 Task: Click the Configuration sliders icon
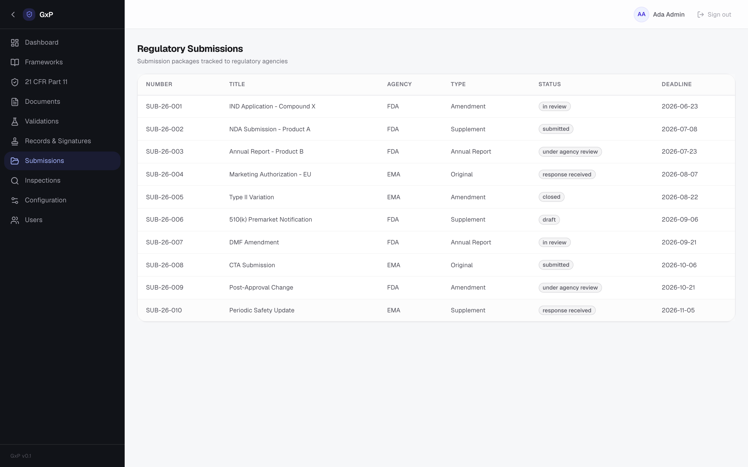(15, 201)
